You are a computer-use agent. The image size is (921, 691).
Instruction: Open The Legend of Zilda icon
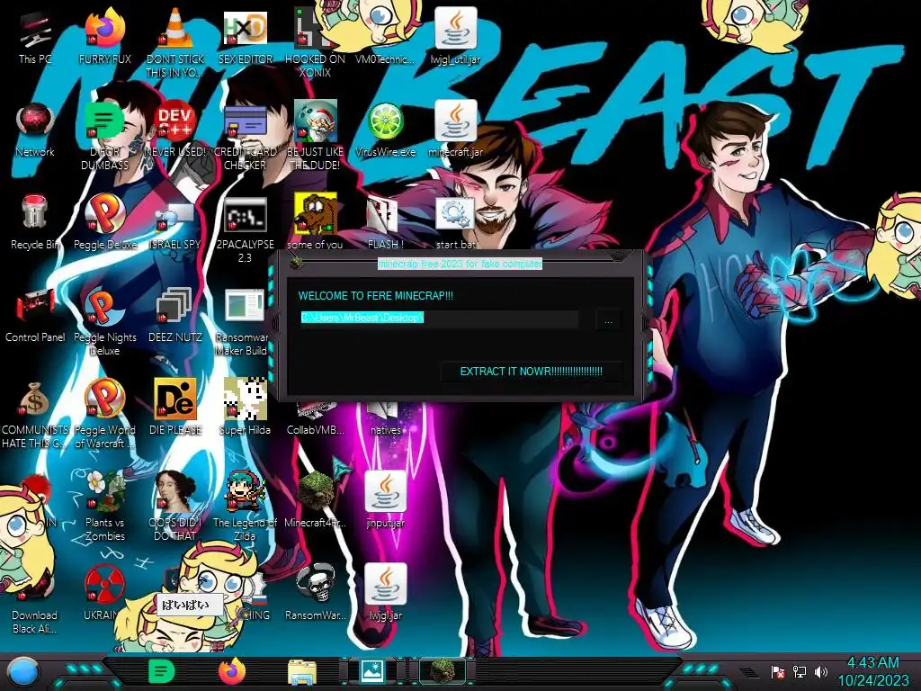coord(246,507)
